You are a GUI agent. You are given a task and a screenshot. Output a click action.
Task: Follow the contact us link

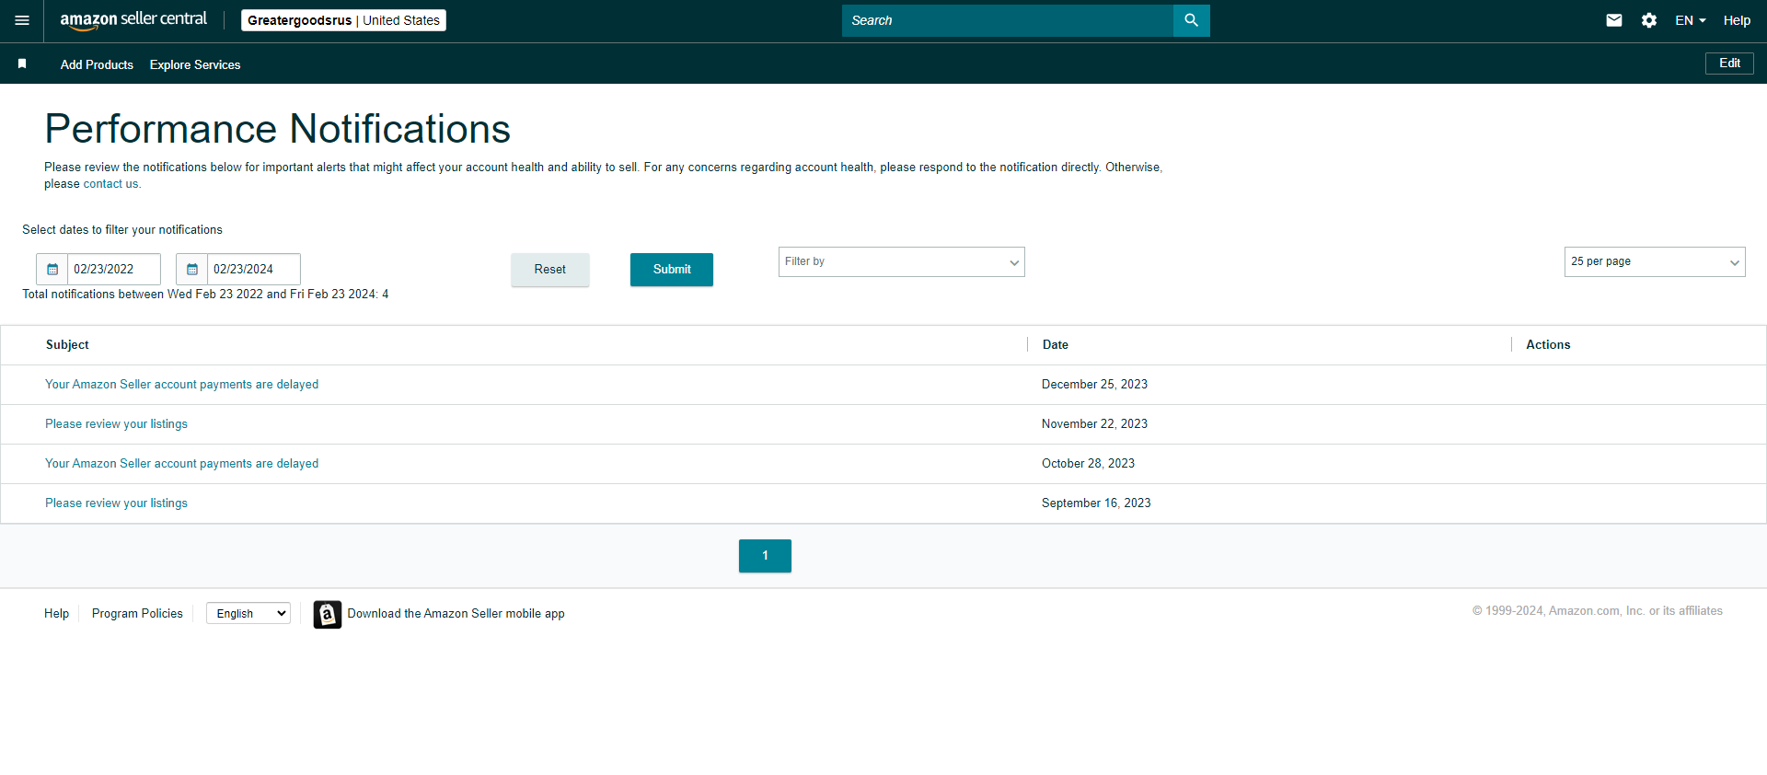[x=110, y=184]
